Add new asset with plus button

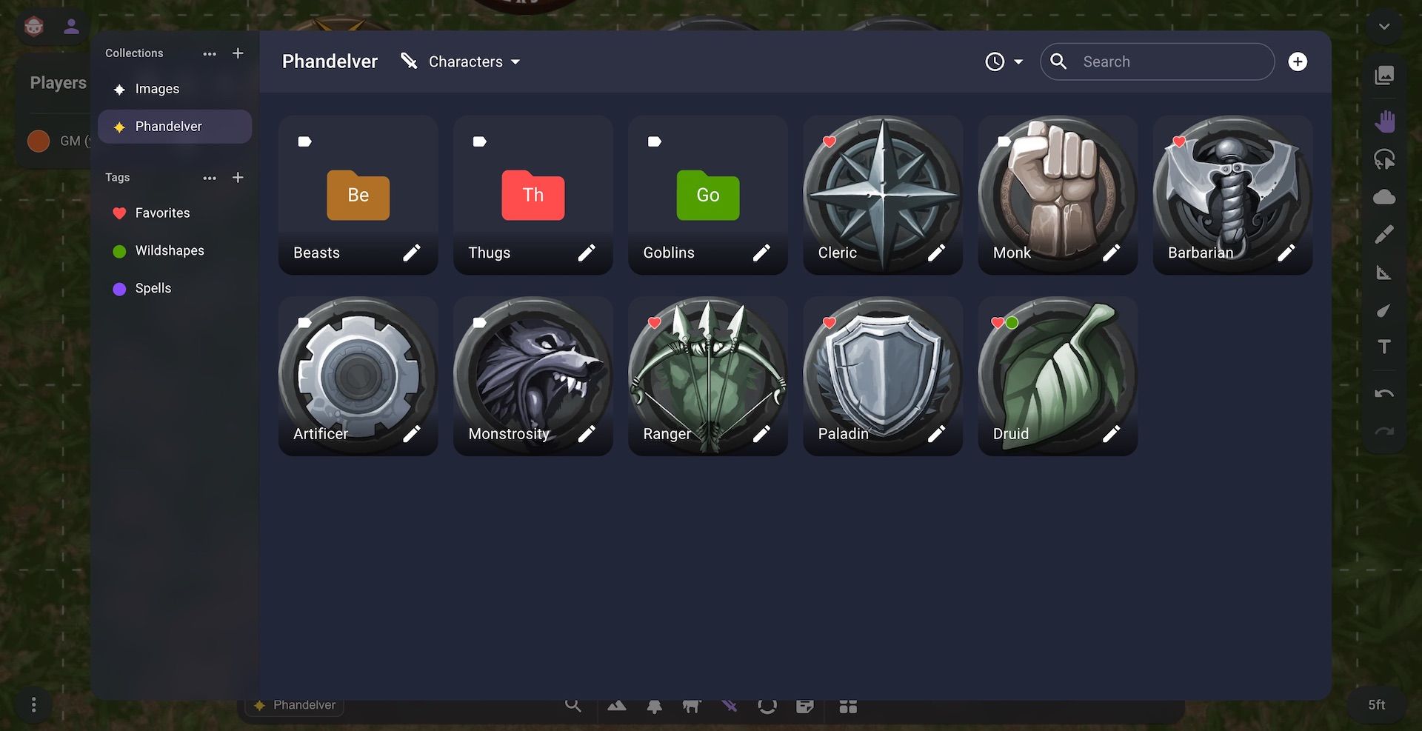pyautogui.click(x=1298, y=61)
